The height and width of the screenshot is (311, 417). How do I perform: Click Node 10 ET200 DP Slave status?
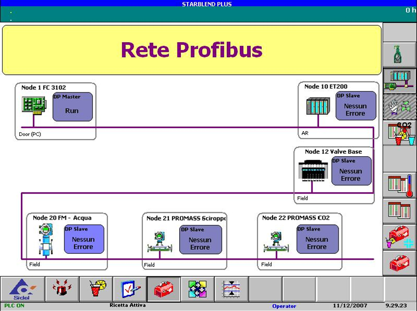(x=355, y=106)
